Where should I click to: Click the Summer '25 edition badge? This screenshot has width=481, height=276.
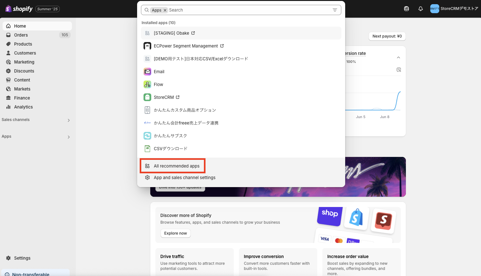(48, 9)
